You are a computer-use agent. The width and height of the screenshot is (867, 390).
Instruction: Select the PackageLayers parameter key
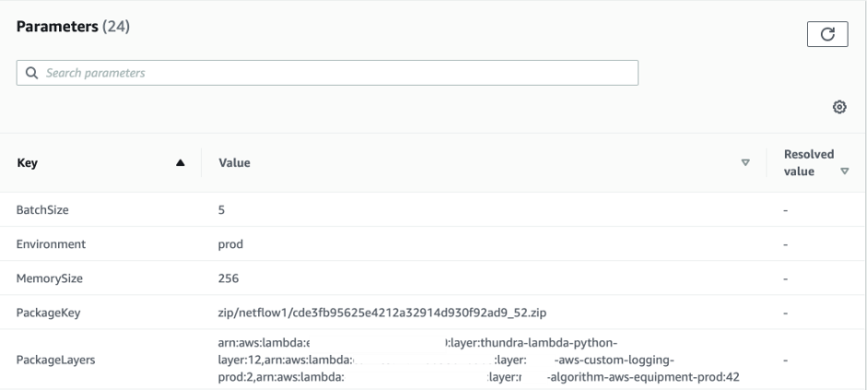coord(55,360)
